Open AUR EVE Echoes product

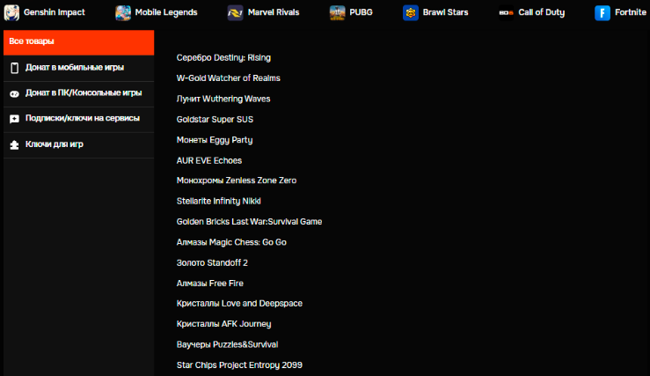[209, 160]
